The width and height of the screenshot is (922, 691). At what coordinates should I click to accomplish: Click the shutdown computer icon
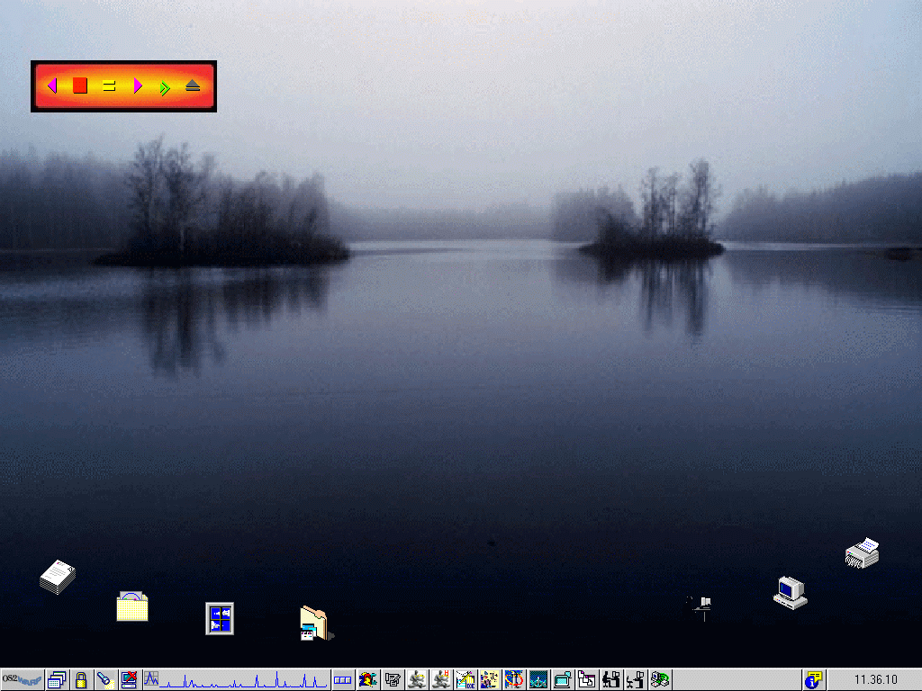(x=129, y=680)
